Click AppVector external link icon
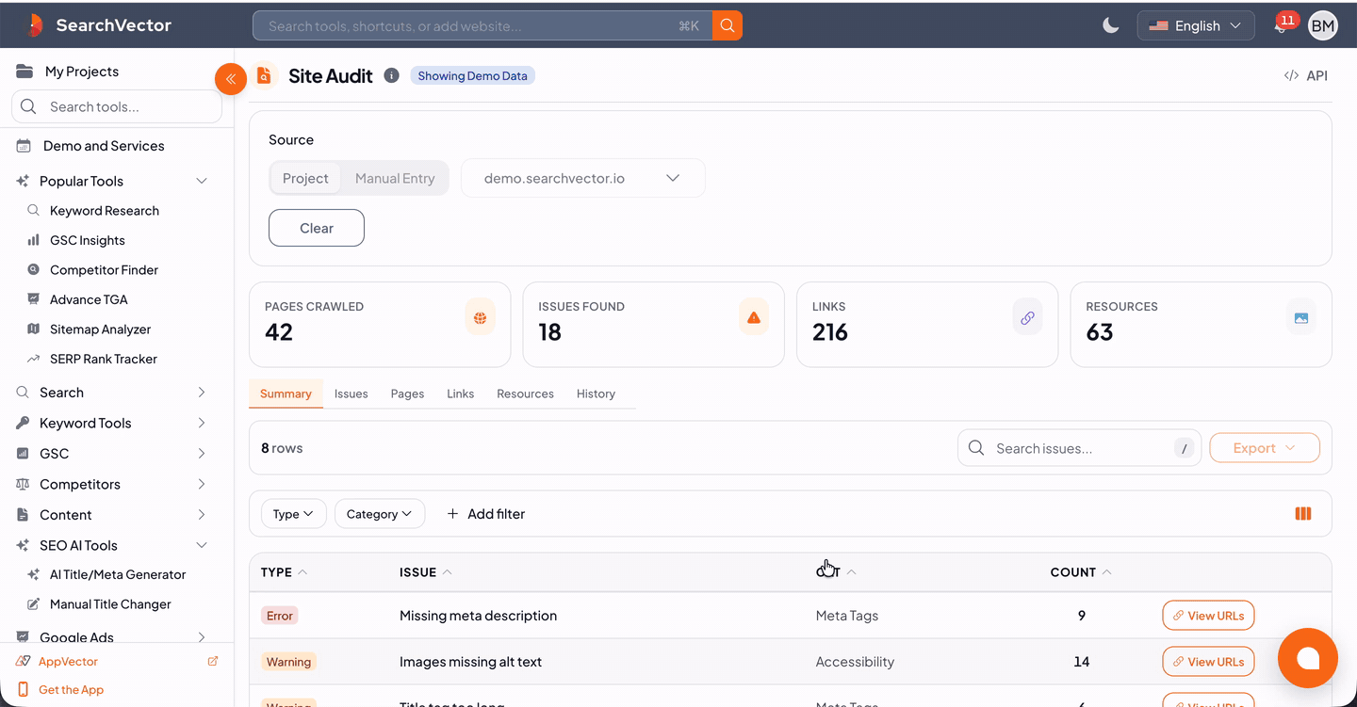1357x707 pixels. point(213,662)
